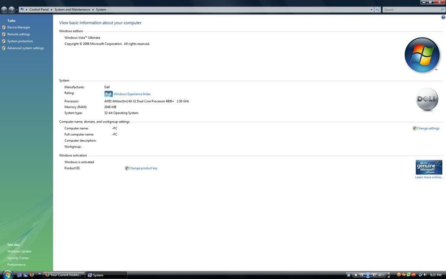446x279 pixels.
Task: Skip to next track in taskbar player
Action: click(374, 275)
